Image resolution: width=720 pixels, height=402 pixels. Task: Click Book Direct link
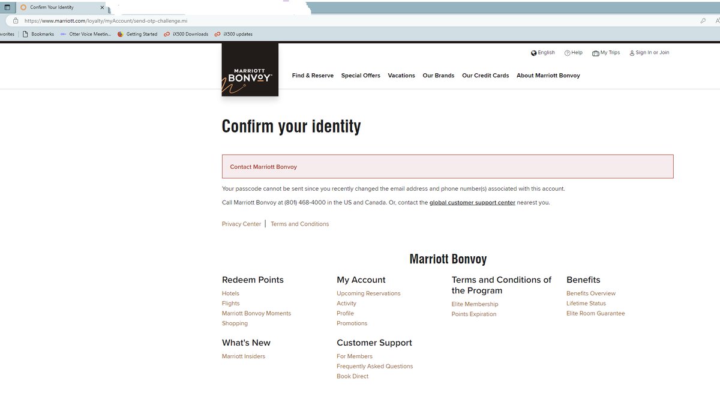353,376
